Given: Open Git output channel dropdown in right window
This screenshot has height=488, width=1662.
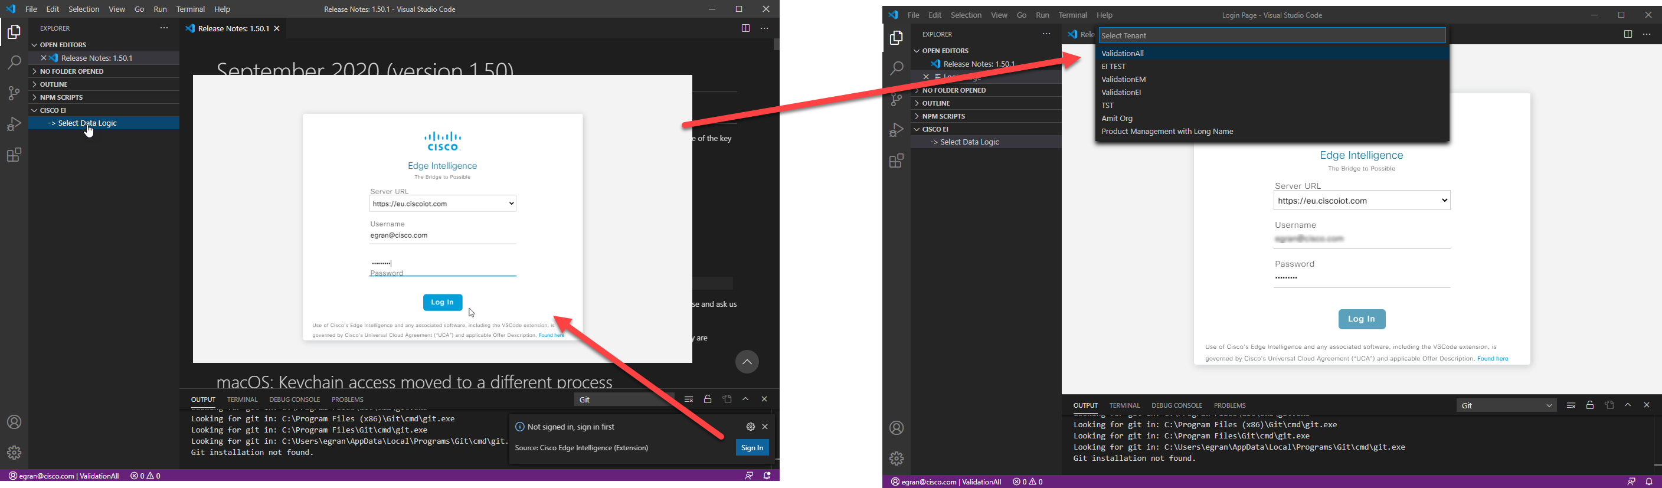Looking at the screenshot, I should [1507, 405].
